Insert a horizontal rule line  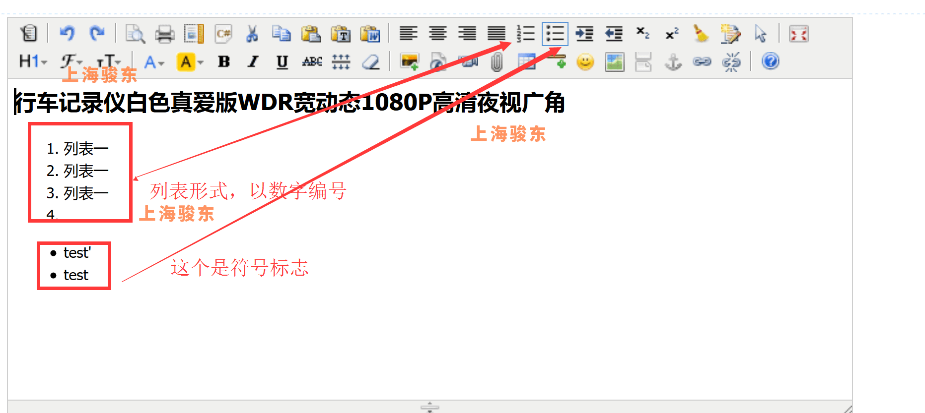coord(557,62)
